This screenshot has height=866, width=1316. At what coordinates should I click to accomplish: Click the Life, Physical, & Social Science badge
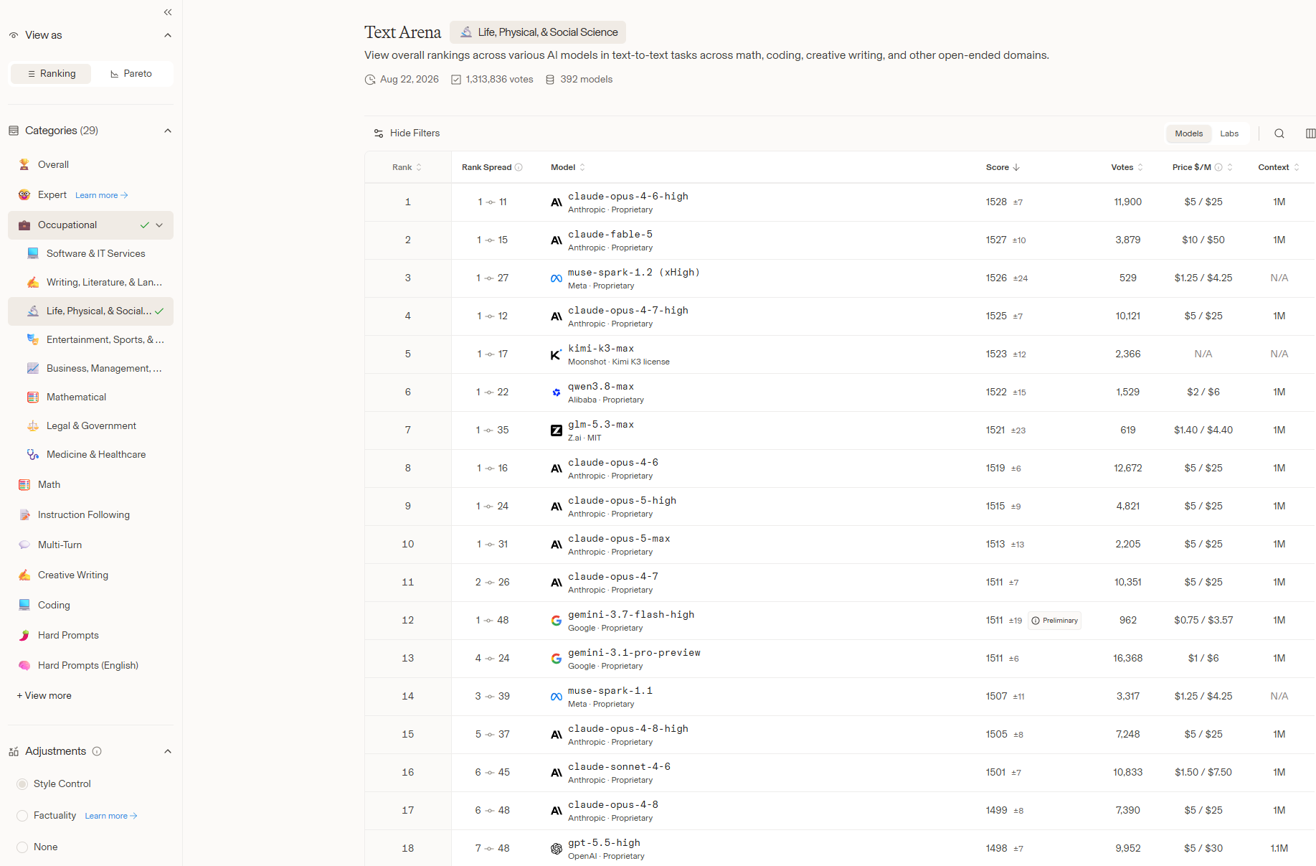click(538, 32)
